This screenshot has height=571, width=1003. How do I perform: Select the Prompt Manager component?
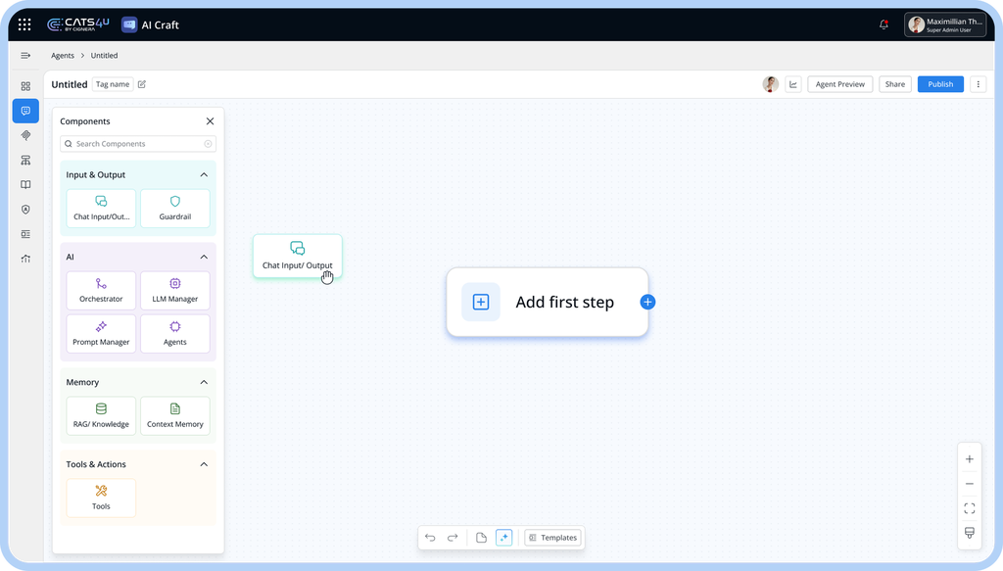(101, 334)
